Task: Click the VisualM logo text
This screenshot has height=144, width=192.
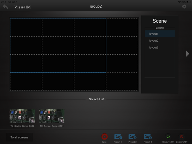Action: point(23,7)
